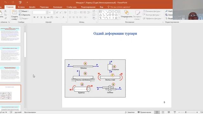The image size is (203, 114).
Task: Clear all formatting eraser icon
Action: pyautogui.click(x=65, y=12)
